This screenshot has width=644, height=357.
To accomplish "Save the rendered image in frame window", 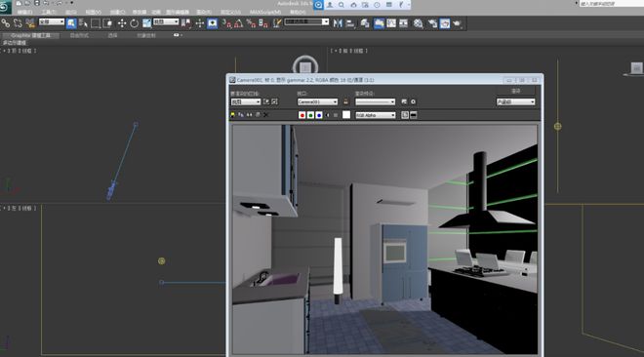I will click(x=232, y=115).
